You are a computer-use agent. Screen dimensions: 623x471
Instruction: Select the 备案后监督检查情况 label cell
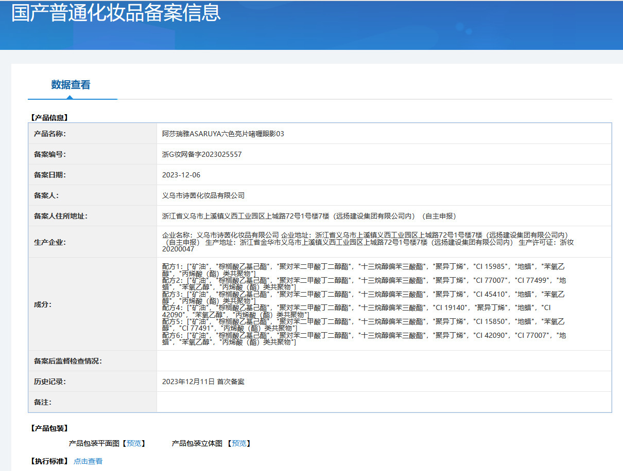[93, 361]
